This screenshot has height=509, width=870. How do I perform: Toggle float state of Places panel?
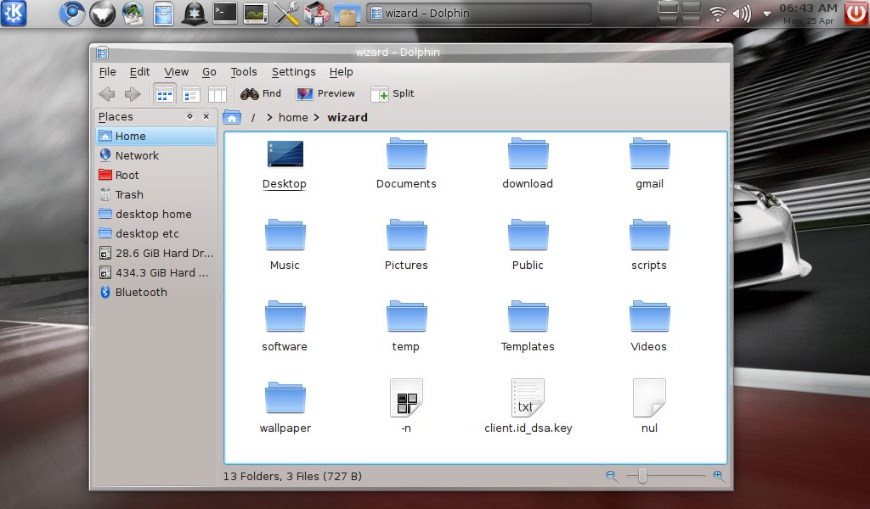coord(189,117)
